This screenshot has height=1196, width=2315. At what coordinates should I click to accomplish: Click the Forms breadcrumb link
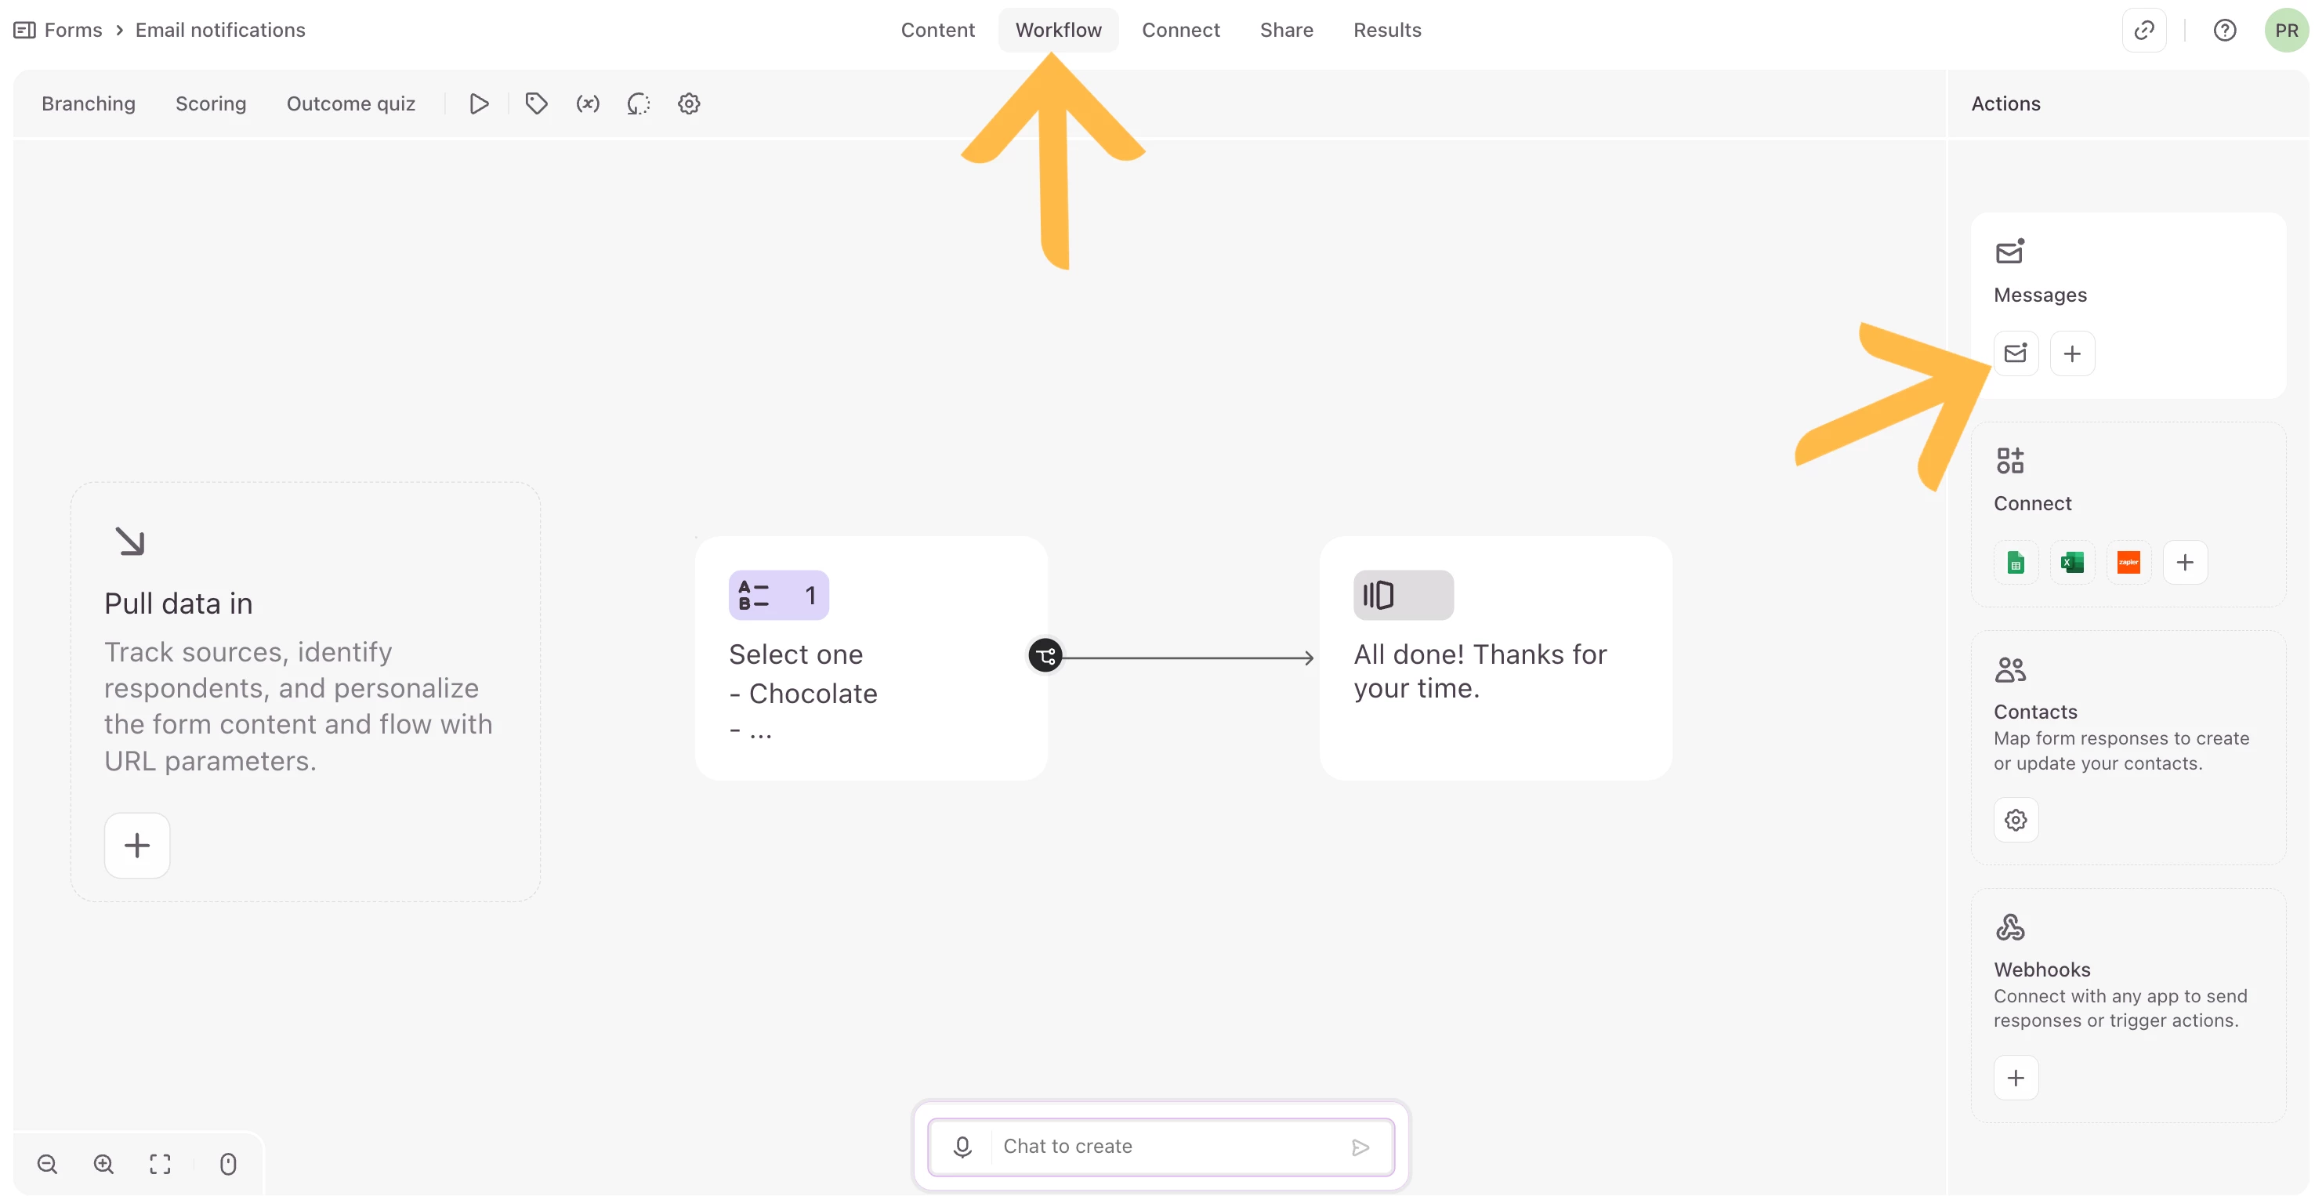tap(73, 30)
